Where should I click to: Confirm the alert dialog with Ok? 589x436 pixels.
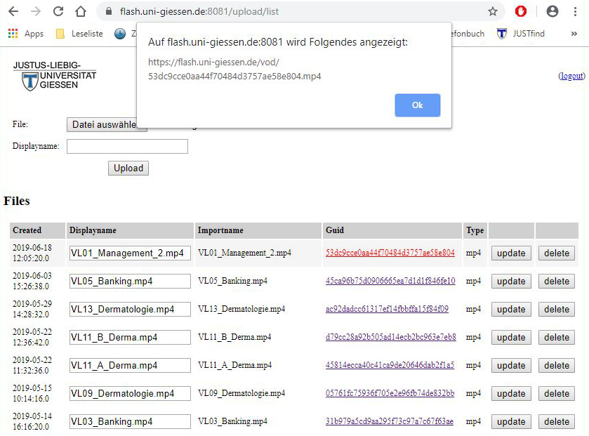pos(417,105)
